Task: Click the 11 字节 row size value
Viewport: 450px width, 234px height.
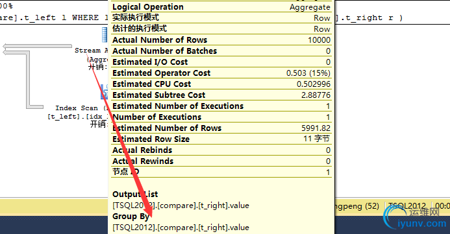Action: (316, 139)
